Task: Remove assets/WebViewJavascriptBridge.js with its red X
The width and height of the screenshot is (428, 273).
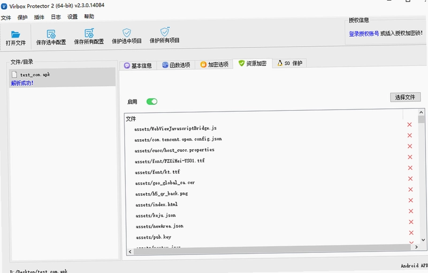Action: (409, 125)
